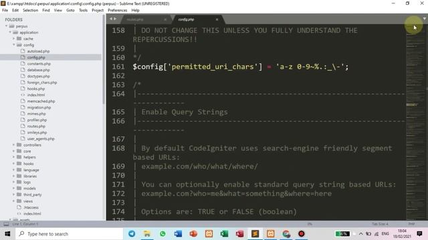
Task: Open the tab list dropdown arrow
Action: point(425,19)
